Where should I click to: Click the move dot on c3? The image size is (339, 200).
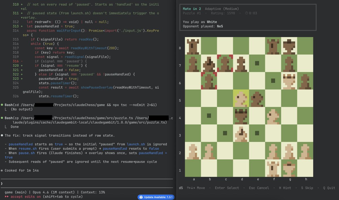[x=225, y=133]
